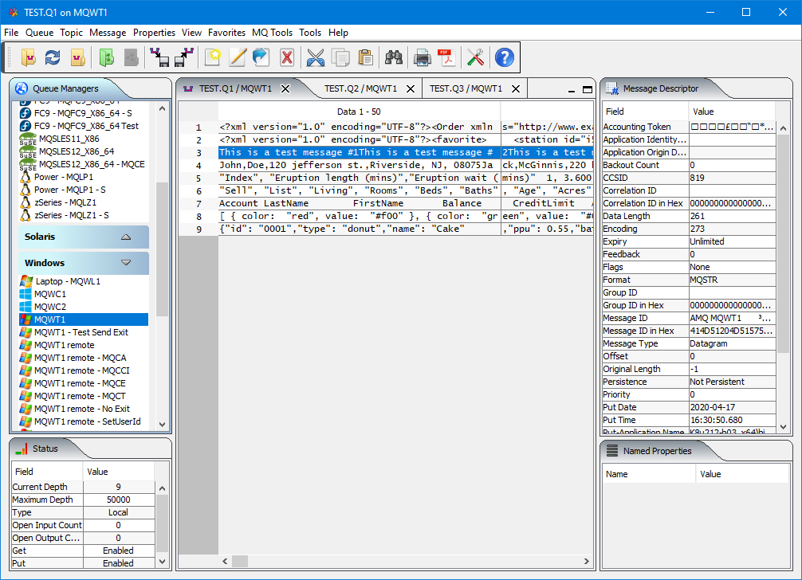Viewport: 802px width, 580px height.
Task: Open the Queue menu
Action: (39, 33)
